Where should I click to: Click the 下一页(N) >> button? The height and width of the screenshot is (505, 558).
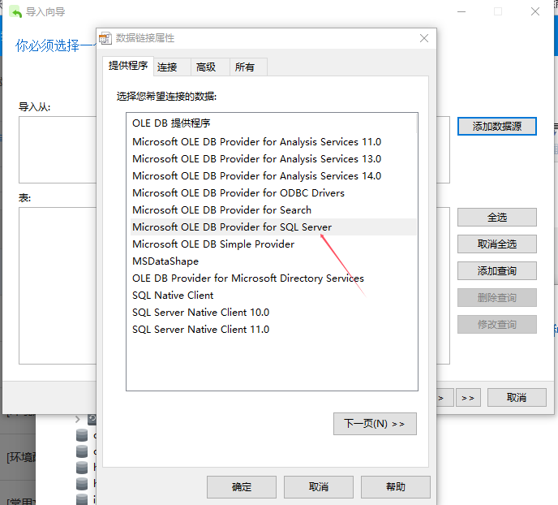375,424
